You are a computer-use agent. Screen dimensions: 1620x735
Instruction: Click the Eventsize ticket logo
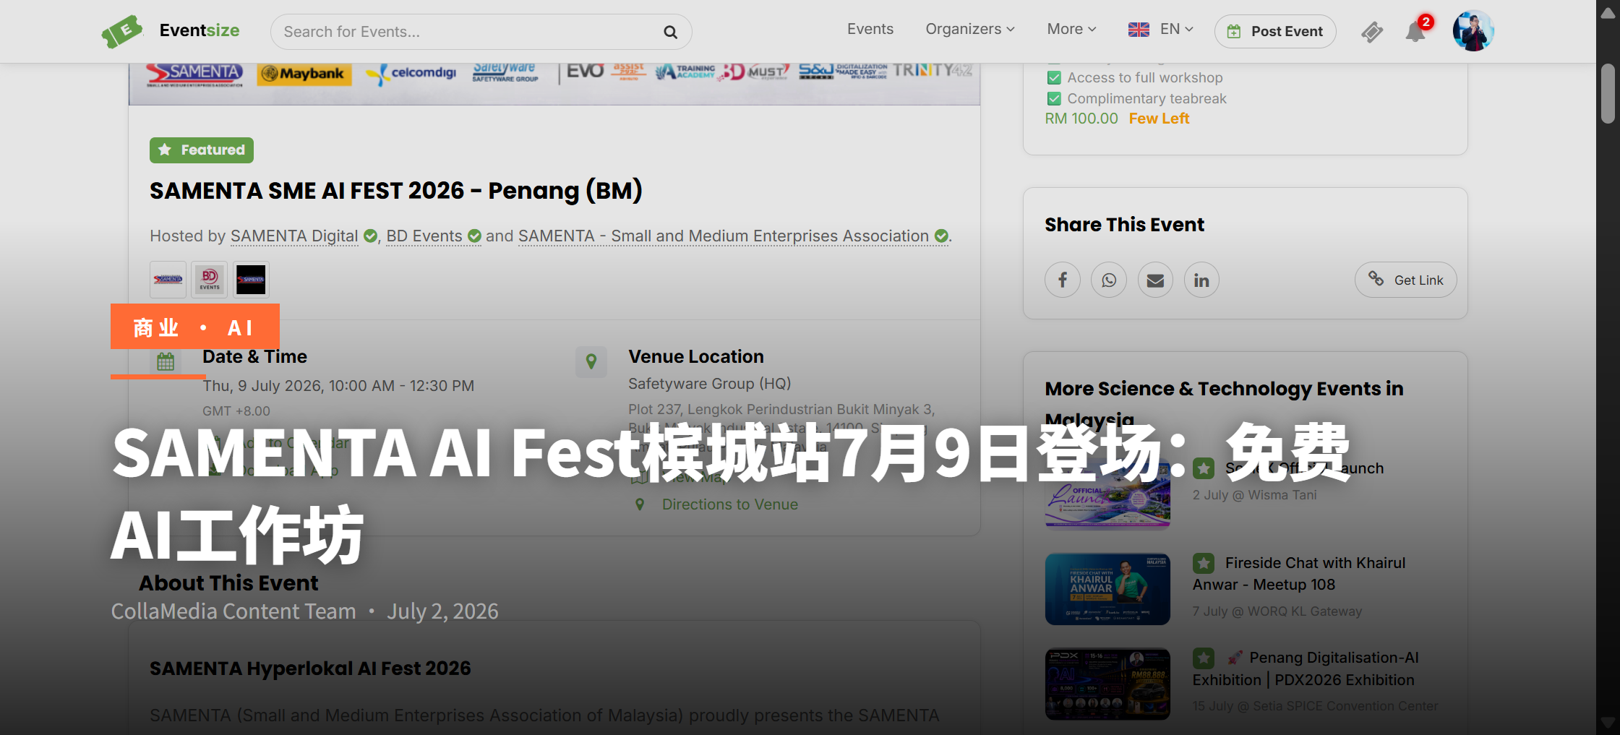(x=121, y=31)
